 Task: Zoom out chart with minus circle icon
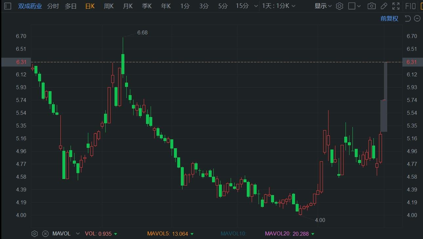point(417,18)
